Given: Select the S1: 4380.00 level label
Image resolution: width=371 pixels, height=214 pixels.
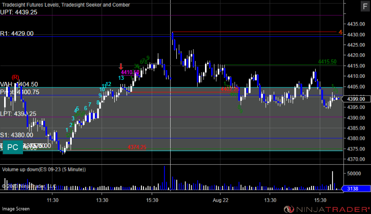Looking at the screenshot, I should pos(16,135).
